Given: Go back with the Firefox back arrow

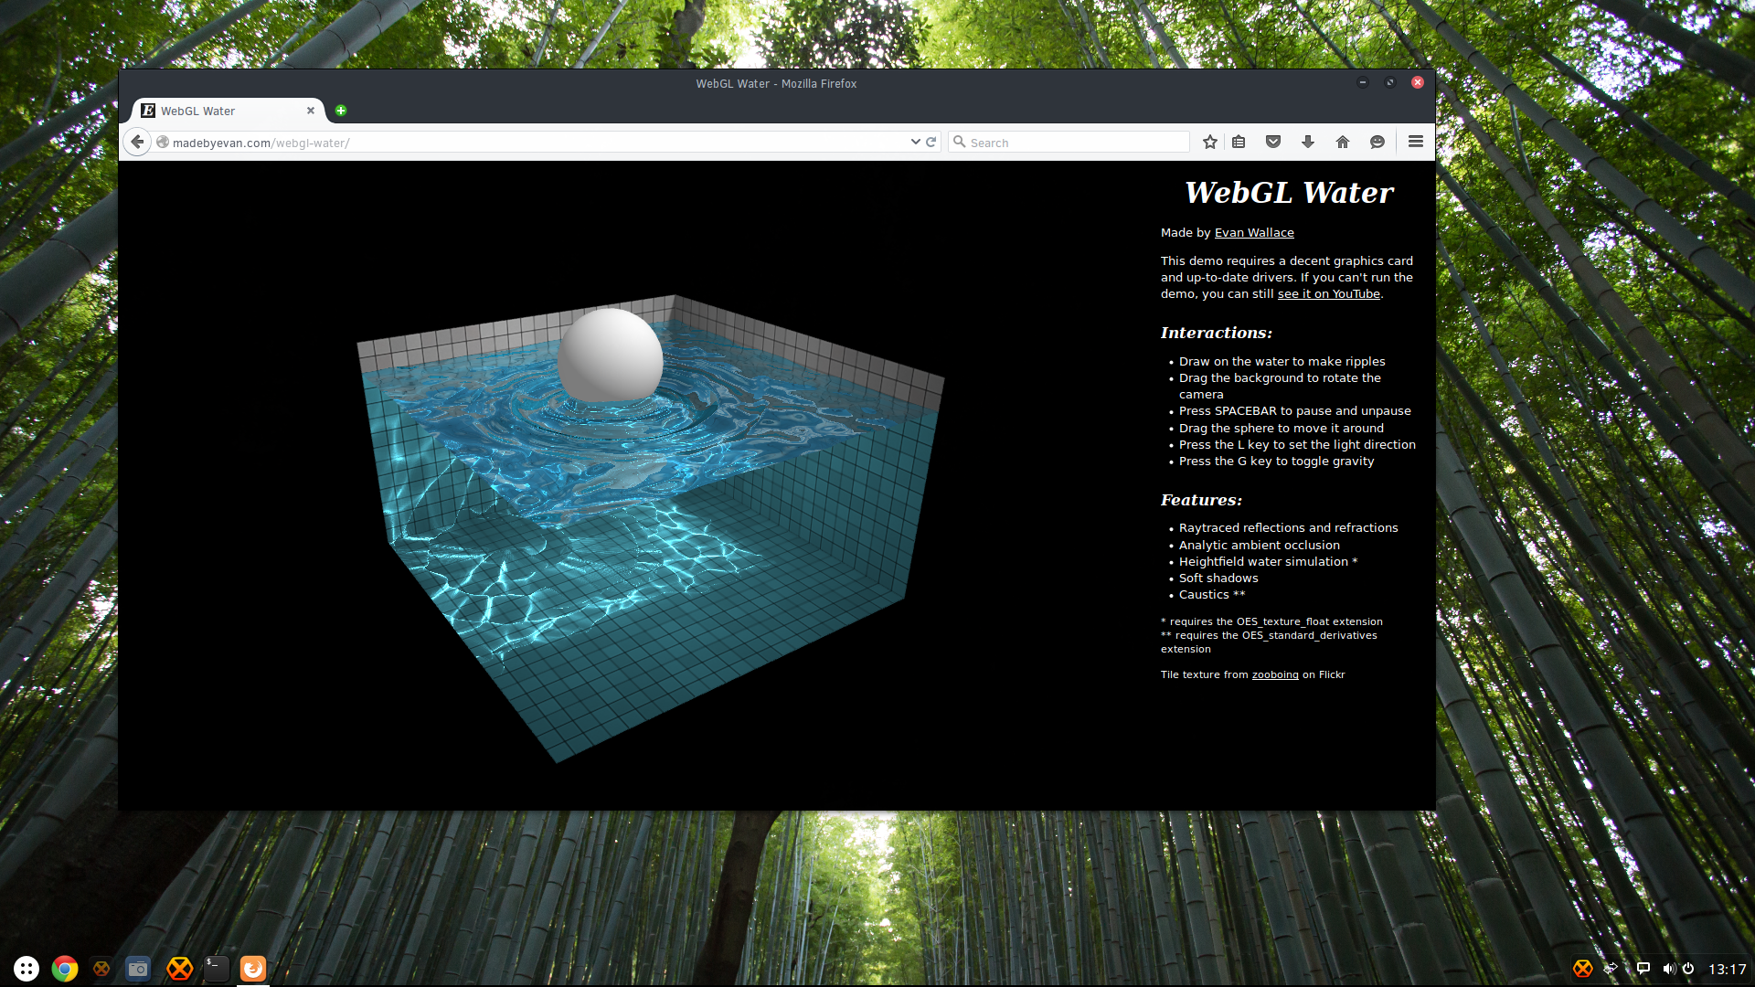Looking at the screenshot, I should point(137,142).
